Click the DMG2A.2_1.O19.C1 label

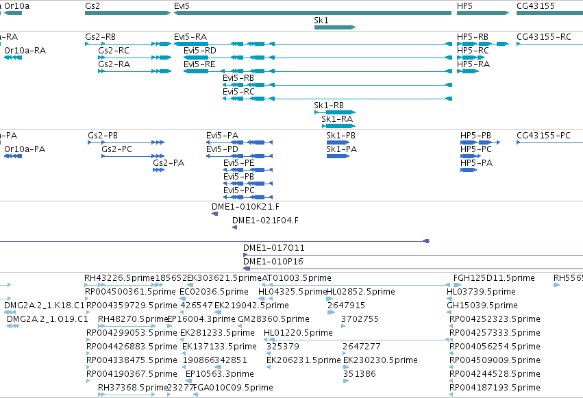pos(47,320)
